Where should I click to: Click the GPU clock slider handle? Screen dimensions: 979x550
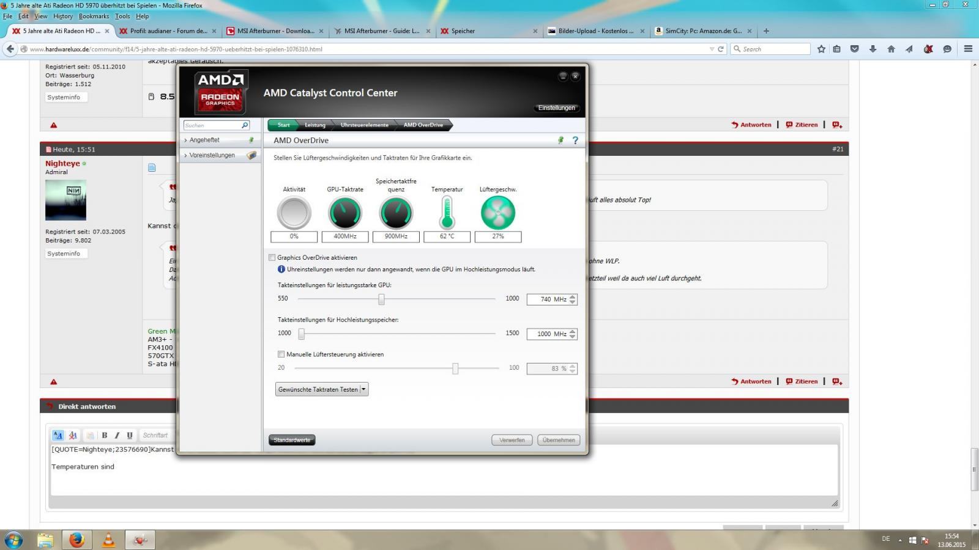pyautogui.click(x=381, y=299)
